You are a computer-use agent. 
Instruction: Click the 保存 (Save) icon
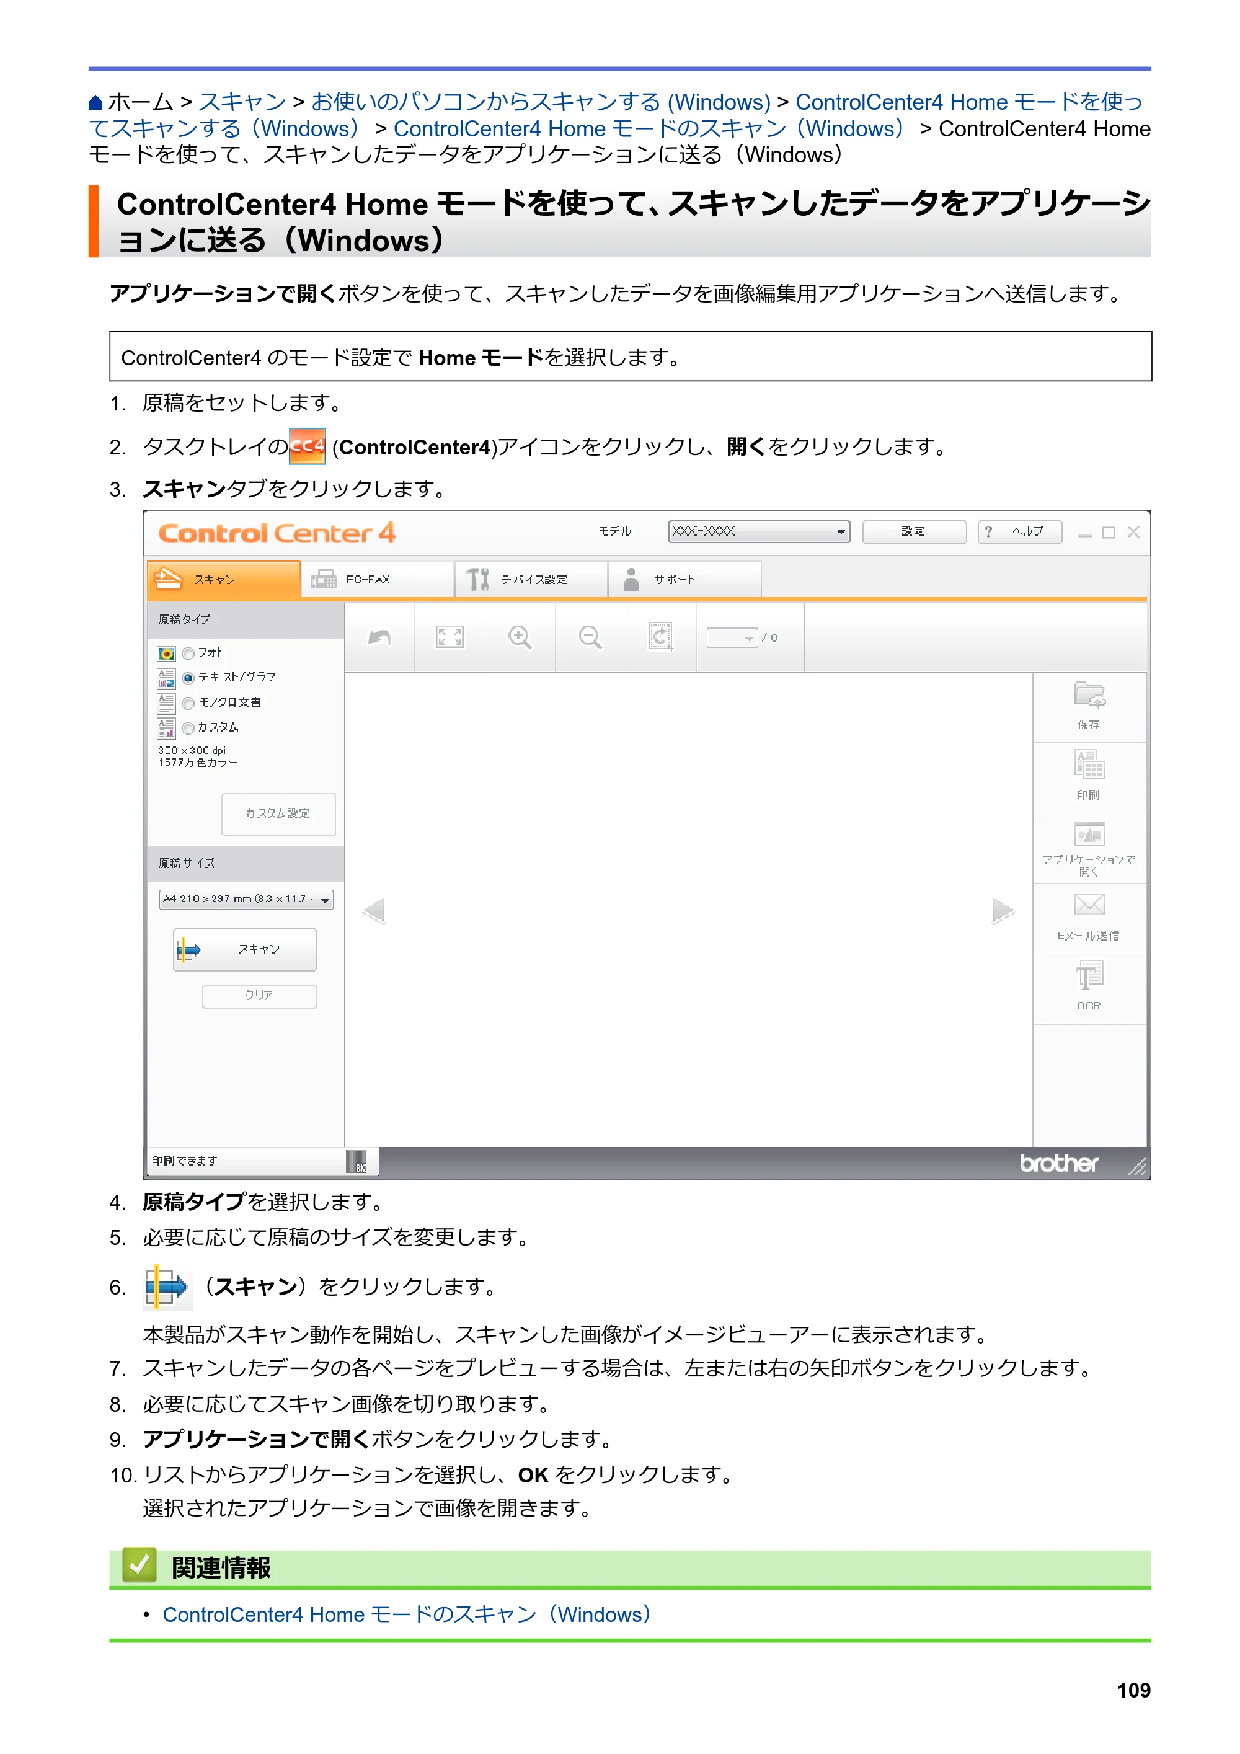coord(1089,695)
